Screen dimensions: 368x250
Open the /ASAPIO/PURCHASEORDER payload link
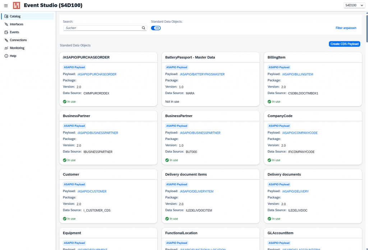(97, 74)
